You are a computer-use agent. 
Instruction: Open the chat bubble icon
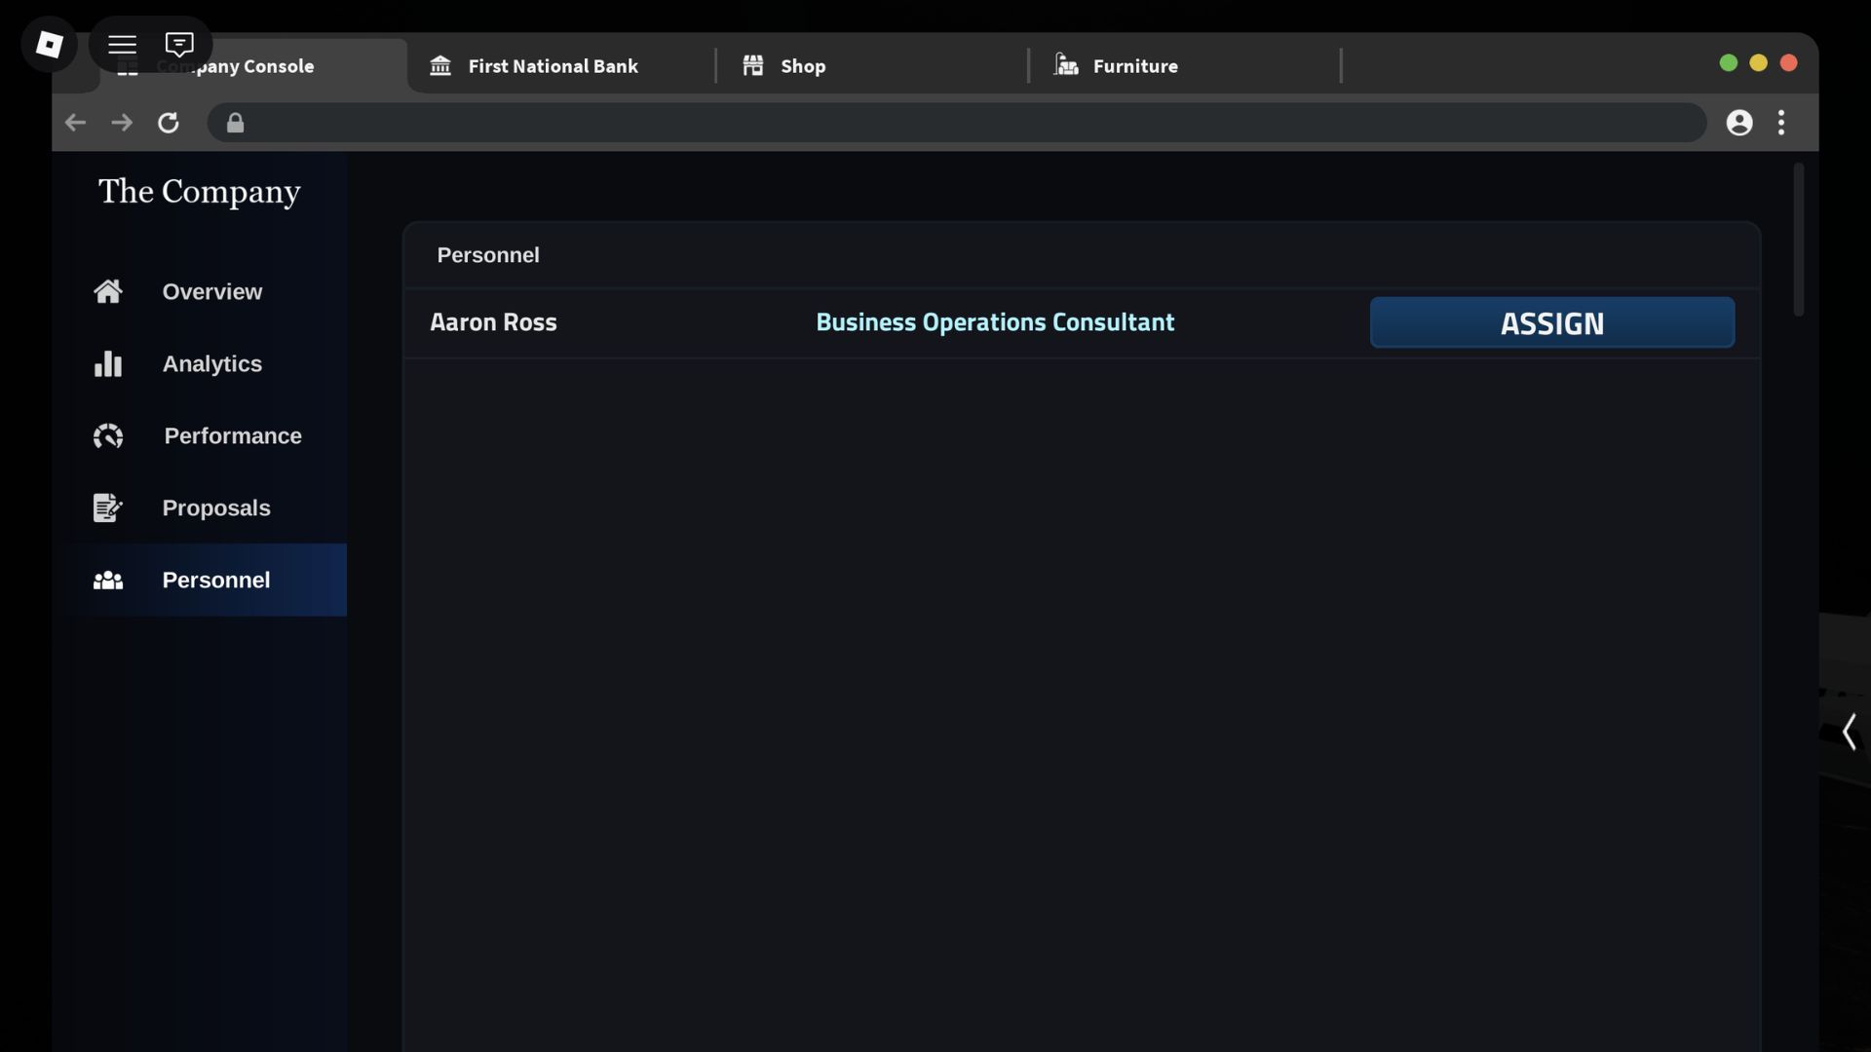point(179,44)
